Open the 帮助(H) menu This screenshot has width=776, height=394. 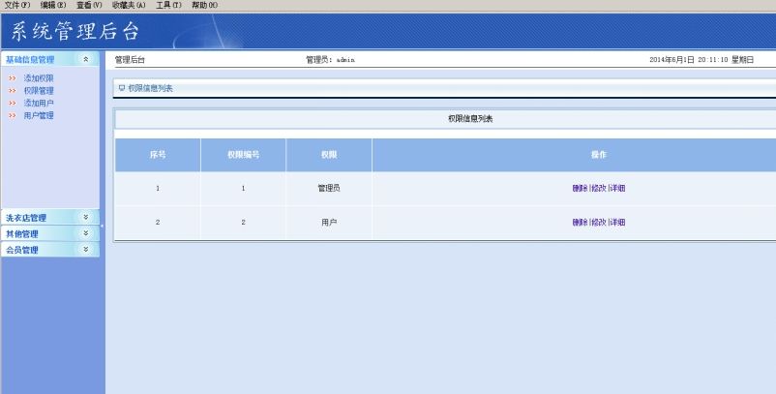[204, 5]
